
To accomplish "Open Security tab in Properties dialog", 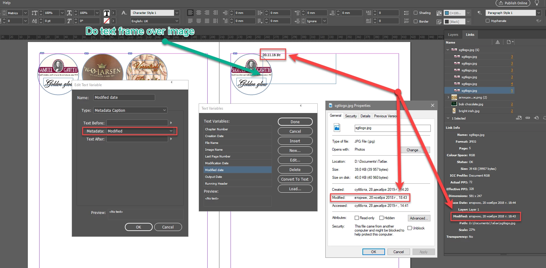I will tap(351, 116).
